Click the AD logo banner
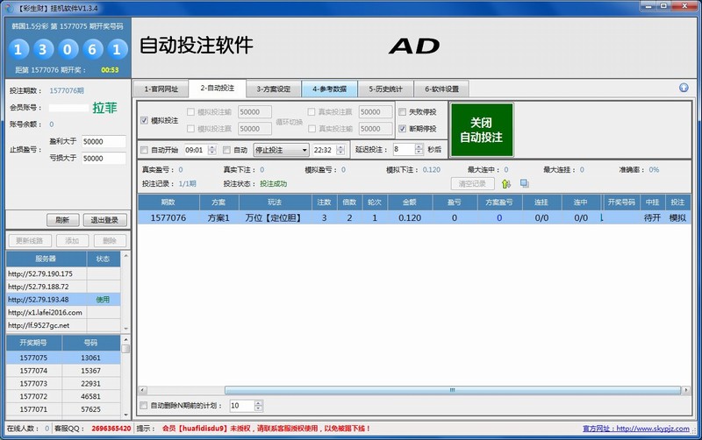702x440 pixels. [x=413, y=46]
